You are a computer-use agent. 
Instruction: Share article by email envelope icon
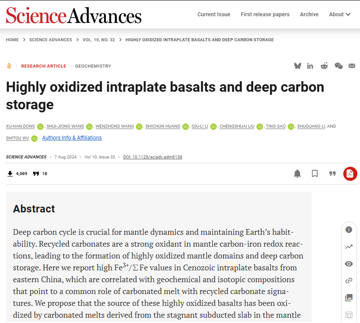pyautogui.click(x=352, y=66)
